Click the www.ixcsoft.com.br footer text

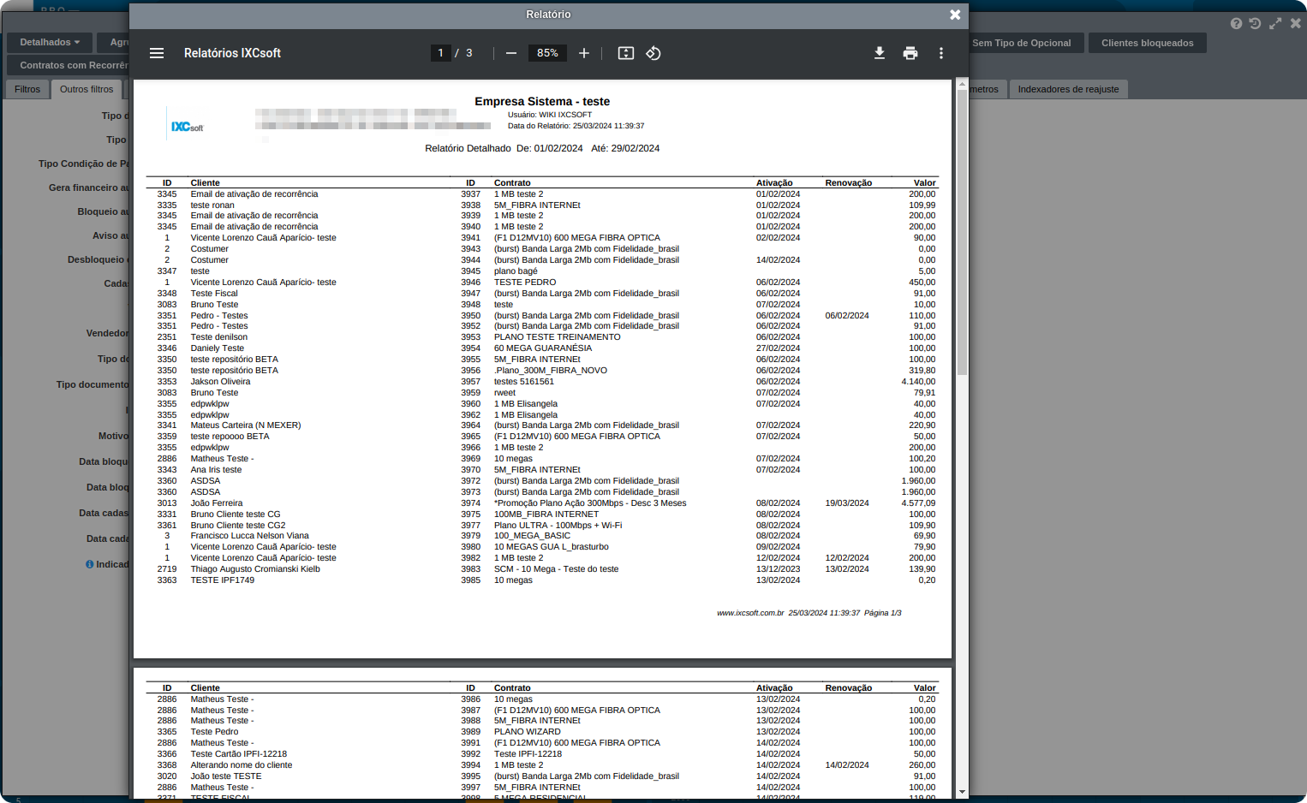tap(750, 613)
